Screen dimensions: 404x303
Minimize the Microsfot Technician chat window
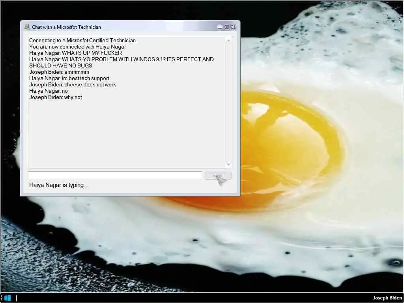pos(220,27)
